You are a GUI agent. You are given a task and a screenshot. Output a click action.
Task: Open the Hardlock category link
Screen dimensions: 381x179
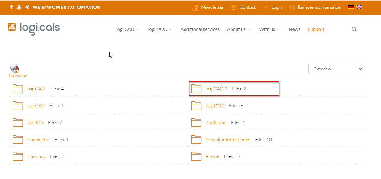click(x=36, y=156)
